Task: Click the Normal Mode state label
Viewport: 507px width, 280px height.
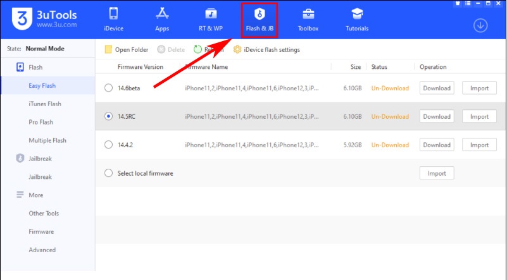Action: [45, 49]
